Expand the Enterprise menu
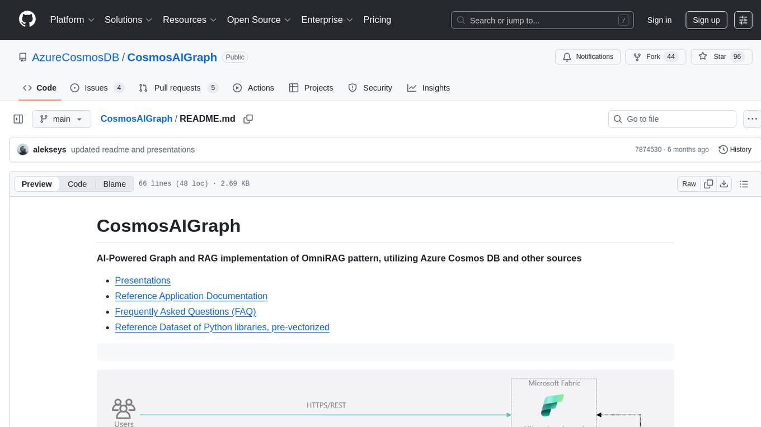The width and height of the screenshot is (761, 427). (x=327, y=20)
